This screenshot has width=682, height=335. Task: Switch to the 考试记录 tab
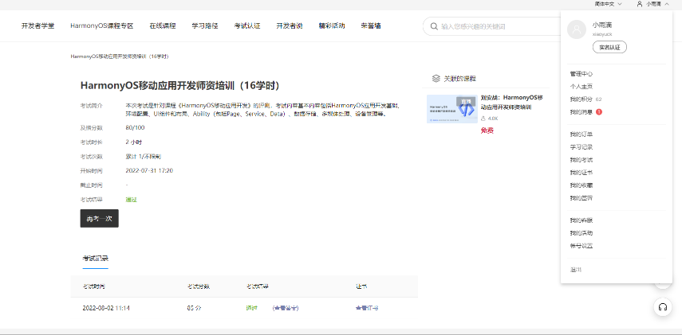pyautogui.click(x=95, y=259)
